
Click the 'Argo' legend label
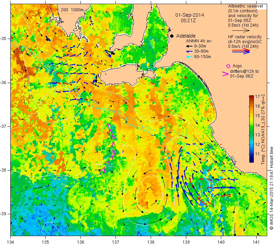click(x=237, y=66)
